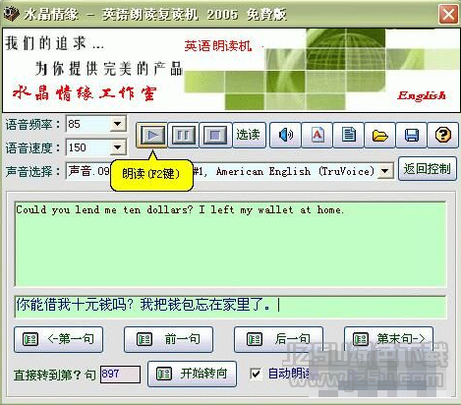Screen dimensions: 461x405
Task: Stop the reading playback
Action: pos(215,135)
